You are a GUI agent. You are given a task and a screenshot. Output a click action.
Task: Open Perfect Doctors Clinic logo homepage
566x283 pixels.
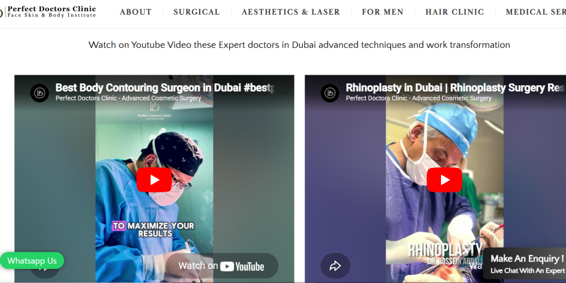pos(48,12)
